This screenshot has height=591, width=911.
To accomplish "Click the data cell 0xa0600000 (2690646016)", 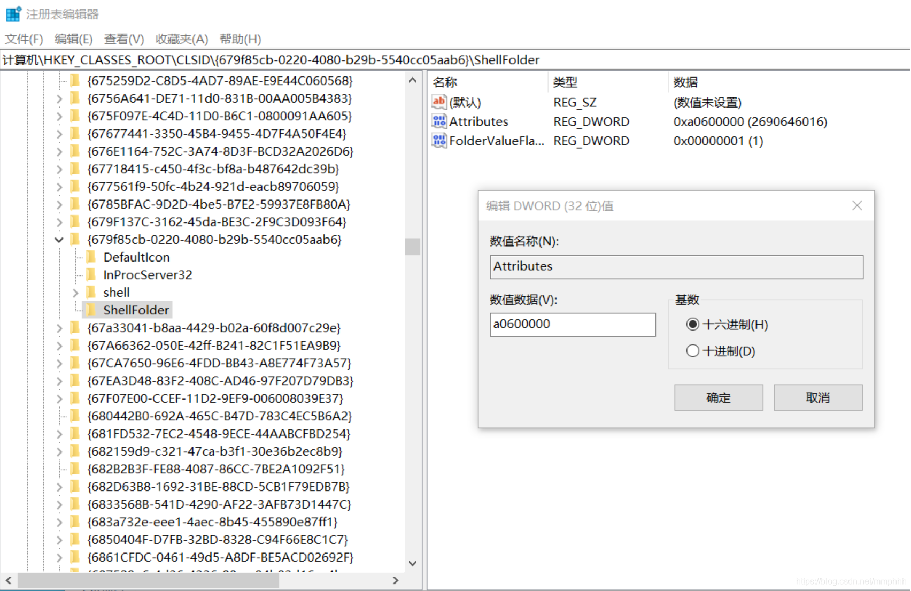I will click(750, 121).
